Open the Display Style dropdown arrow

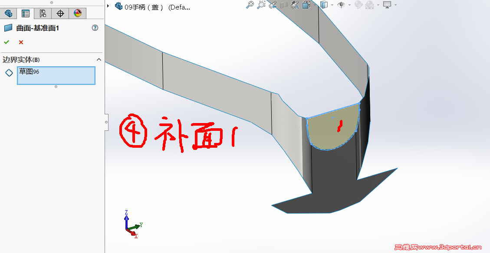[x=332, y=5]
